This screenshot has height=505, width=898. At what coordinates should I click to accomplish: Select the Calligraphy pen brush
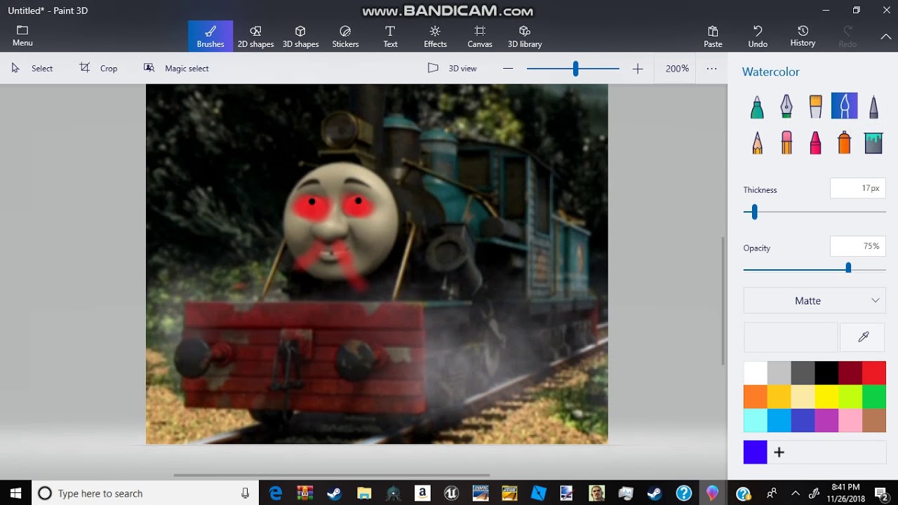[x=786, y=107]
